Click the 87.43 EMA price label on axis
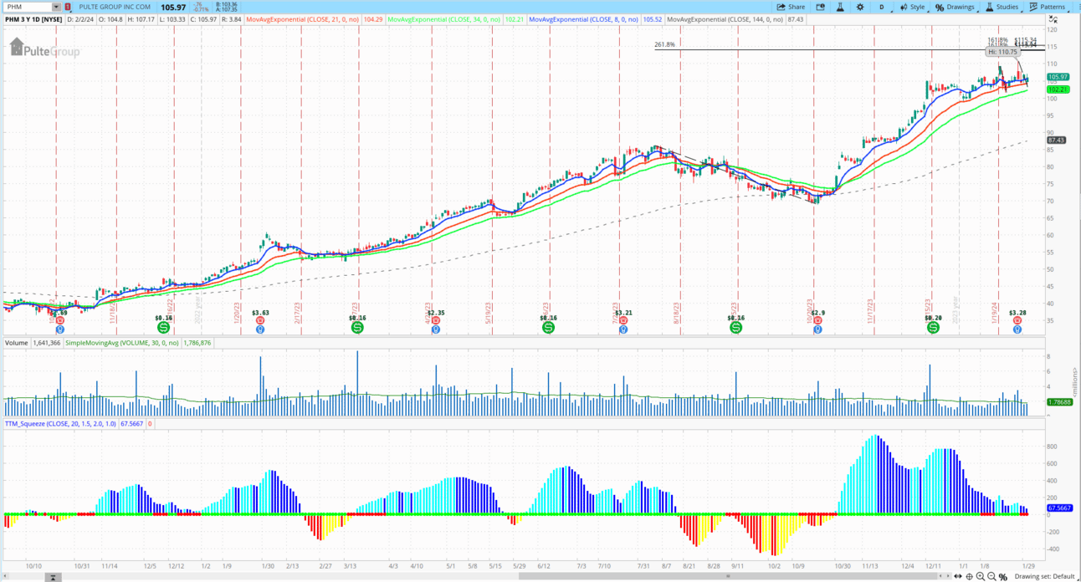The width and height of the screenshot is (1081, 582). point(1055,140)
